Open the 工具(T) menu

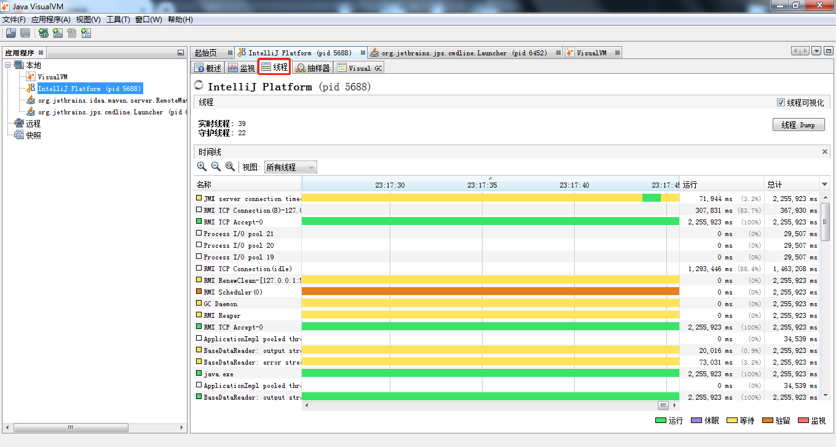tap(118, 20)
